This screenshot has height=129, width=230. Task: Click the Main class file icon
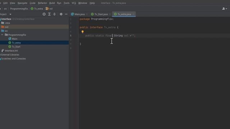[10, 39]
